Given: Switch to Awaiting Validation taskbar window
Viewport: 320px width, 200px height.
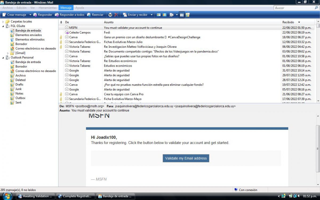Looking at the screenshot, I should (x=35, y=196).
